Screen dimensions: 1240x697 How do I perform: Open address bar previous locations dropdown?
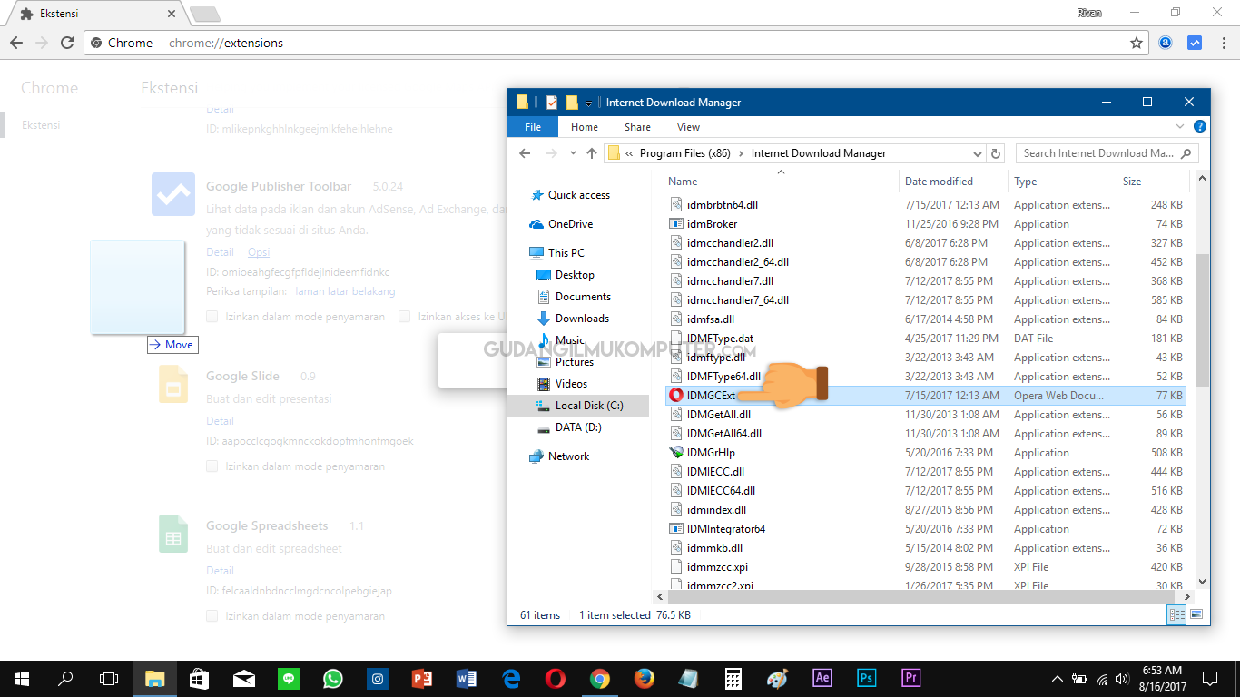976,153
